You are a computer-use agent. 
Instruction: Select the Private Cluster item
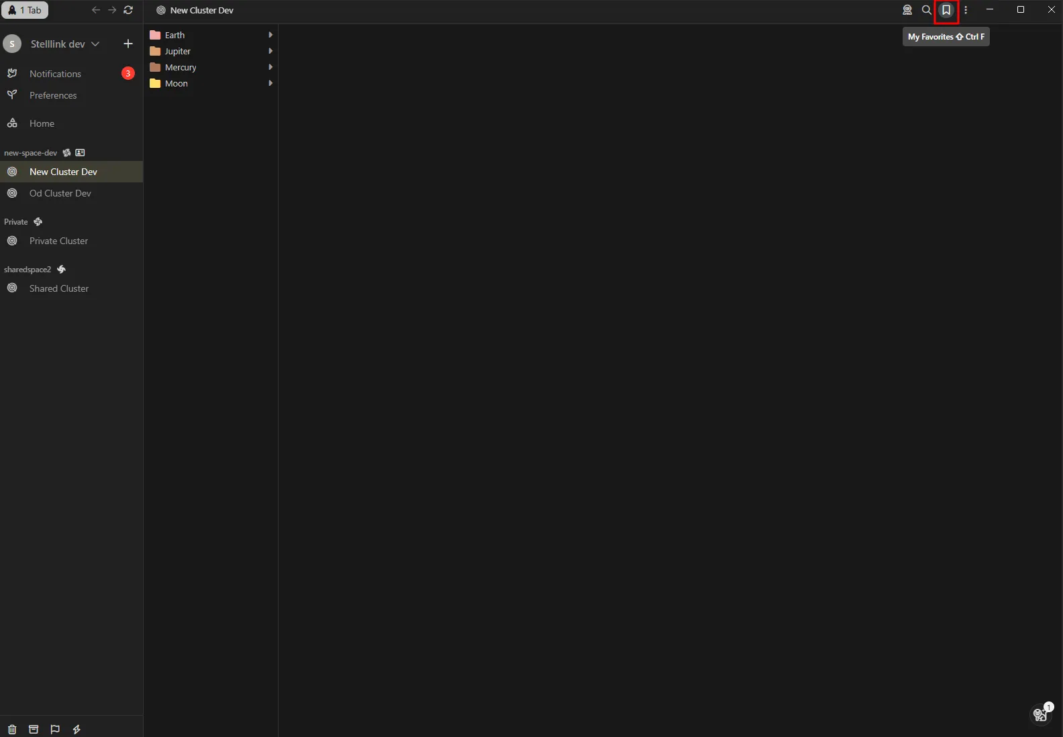[58, 241]
